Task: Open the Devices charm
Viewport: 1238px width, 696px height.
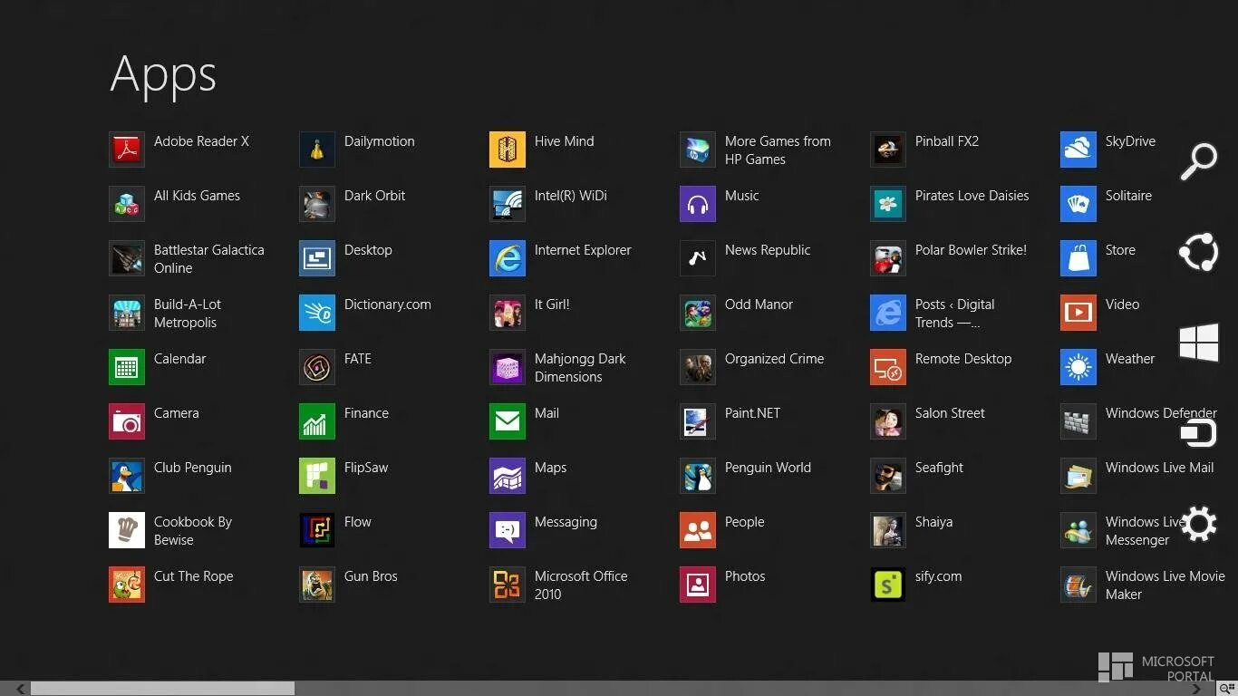Action: [1199, 433]
